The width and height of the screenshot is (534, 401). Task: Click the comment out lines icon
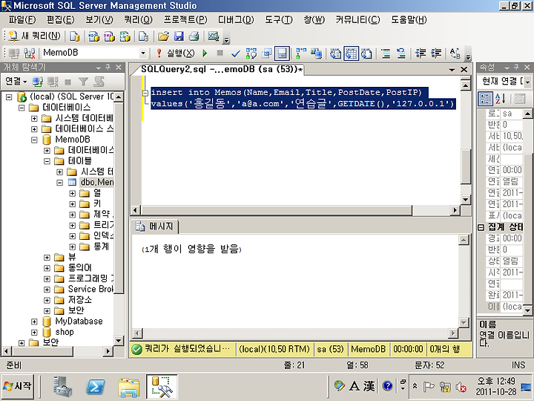(386, 53)
